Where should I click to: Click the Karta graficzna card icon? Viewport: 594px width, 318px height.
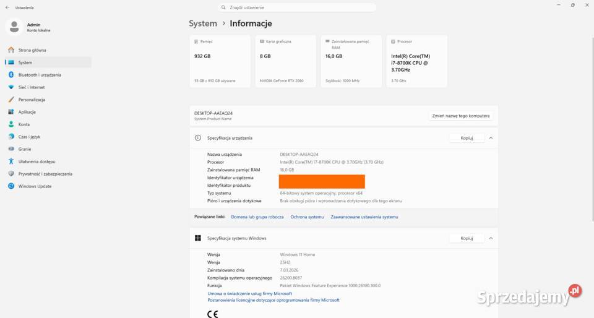pyautogui.click(x=262, y=41)
